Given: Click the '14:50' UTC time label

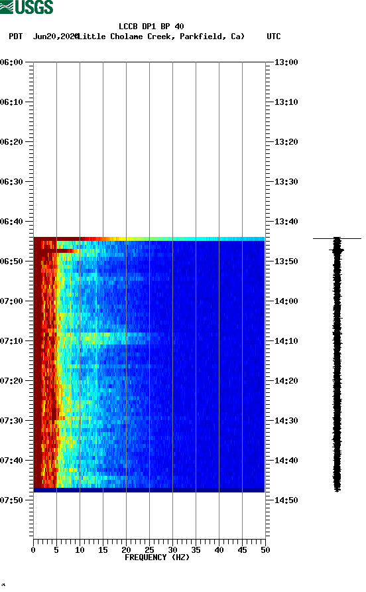Looking at the screenshot, I should 286,500.
